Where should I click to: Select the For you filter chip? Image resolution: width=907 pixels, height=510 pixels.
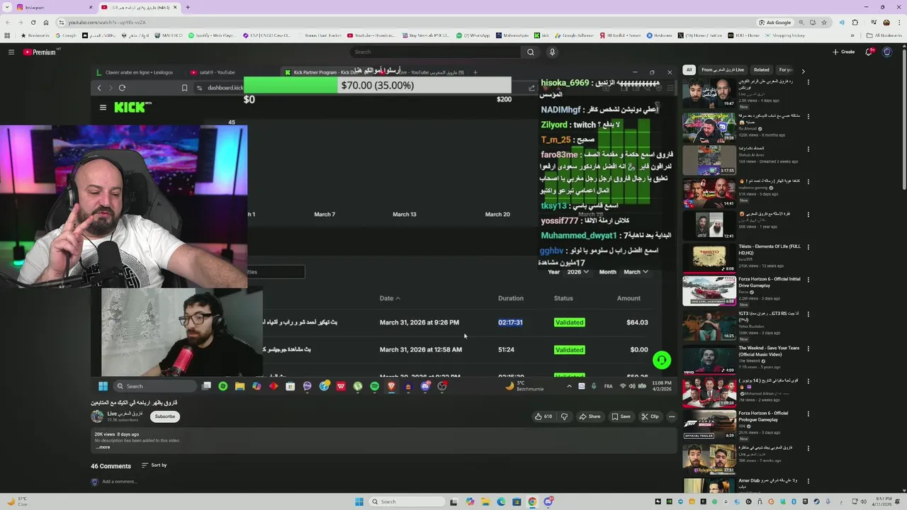click(785, 70)
